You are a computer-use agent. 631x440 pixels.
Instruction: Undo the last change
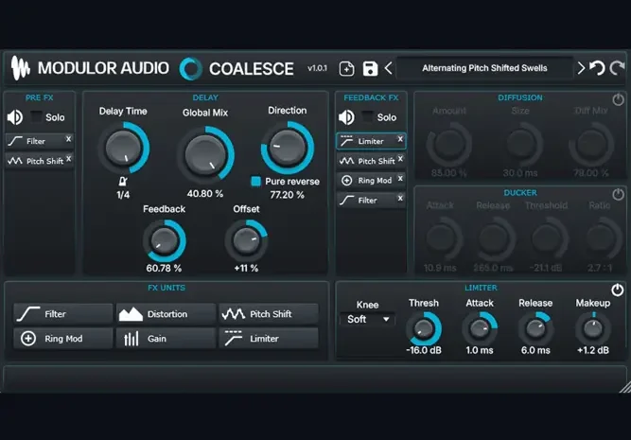click(x=597, y=68)
